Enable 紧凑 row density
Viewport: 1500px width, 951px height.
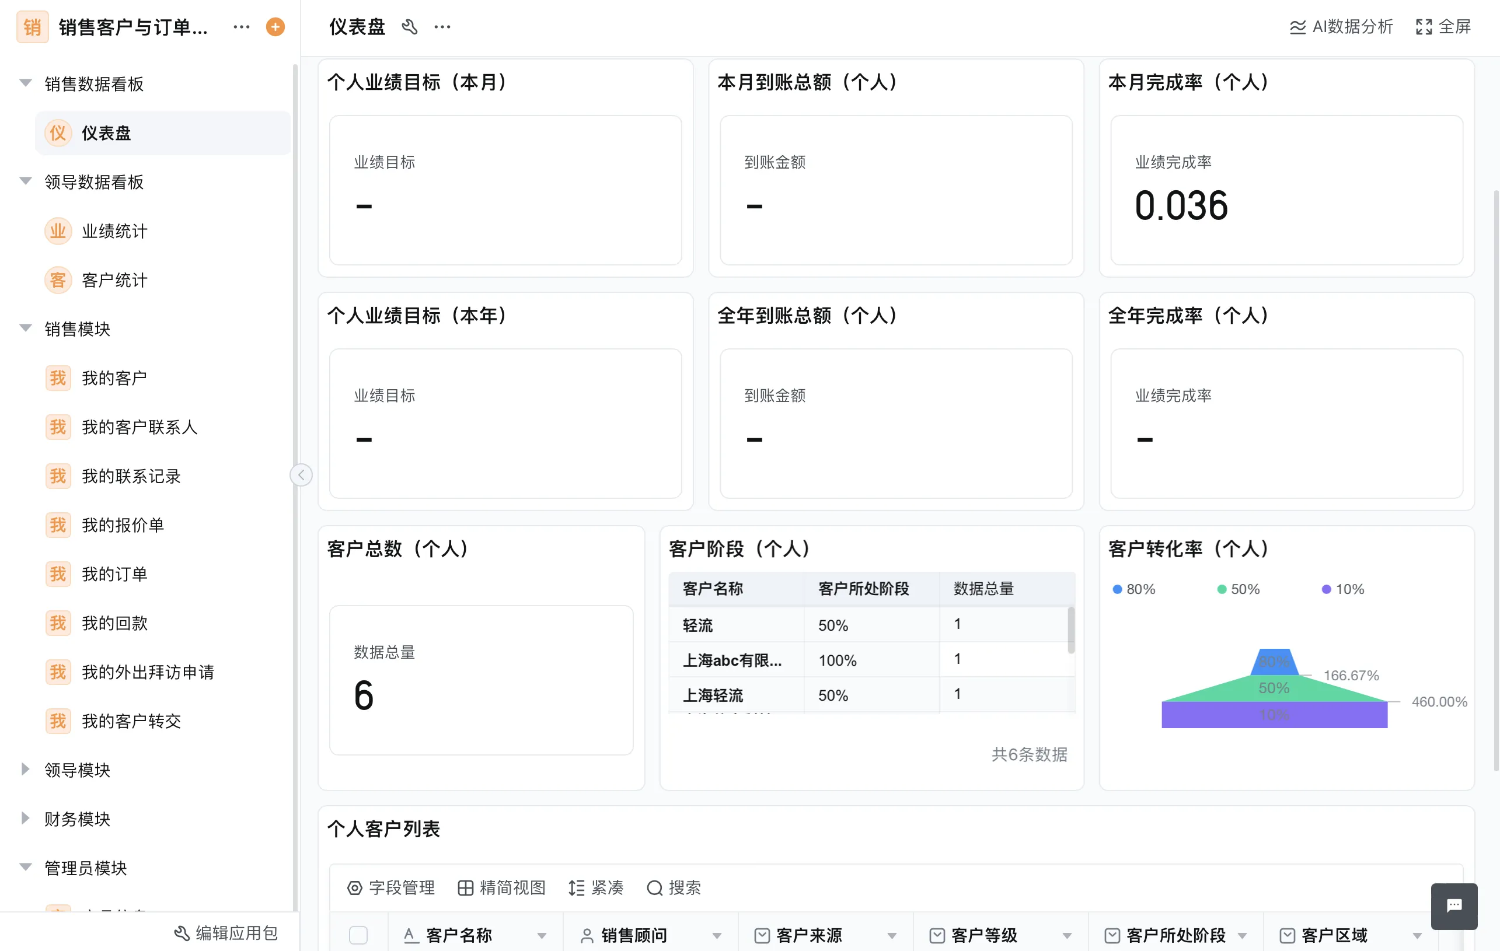click(596, 888)
